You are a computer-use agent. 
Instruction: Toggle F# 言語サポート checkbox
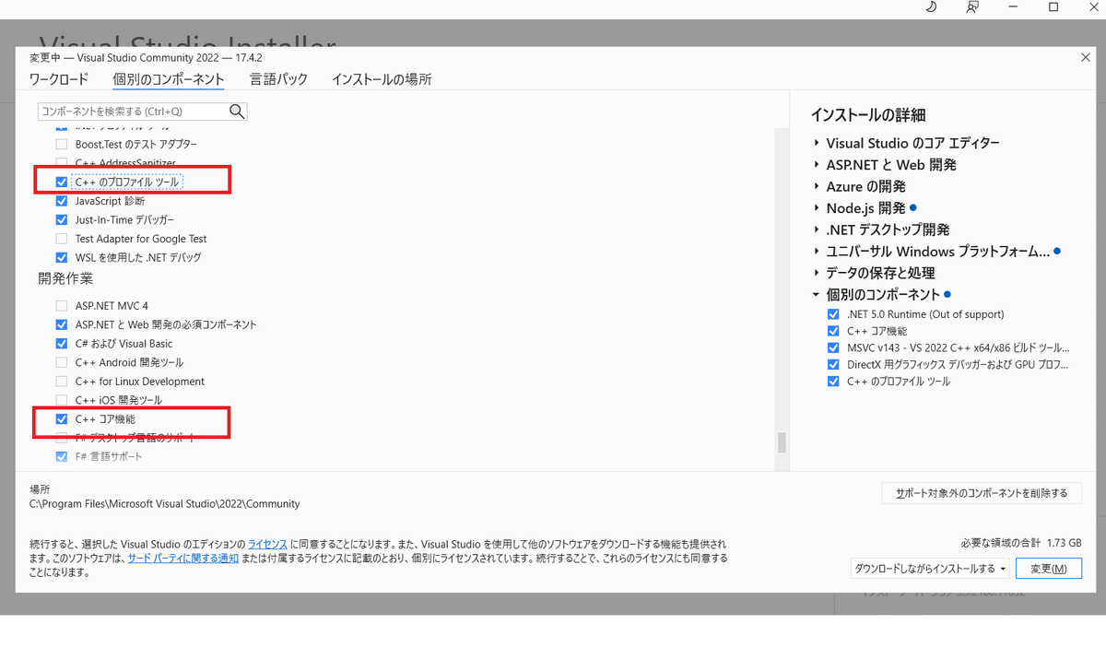coord(62,456)
